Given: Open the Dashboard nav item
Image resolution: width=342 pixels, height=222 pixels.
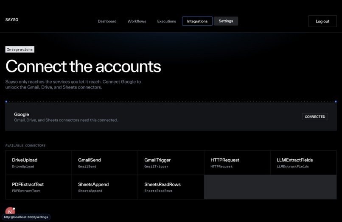Looking at the screenshot, I should click(107, 21).
